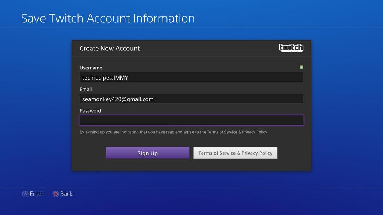The width and height of the screenshot is (383, 215).
Task: Click the Password label
Action: coord(91,110)
